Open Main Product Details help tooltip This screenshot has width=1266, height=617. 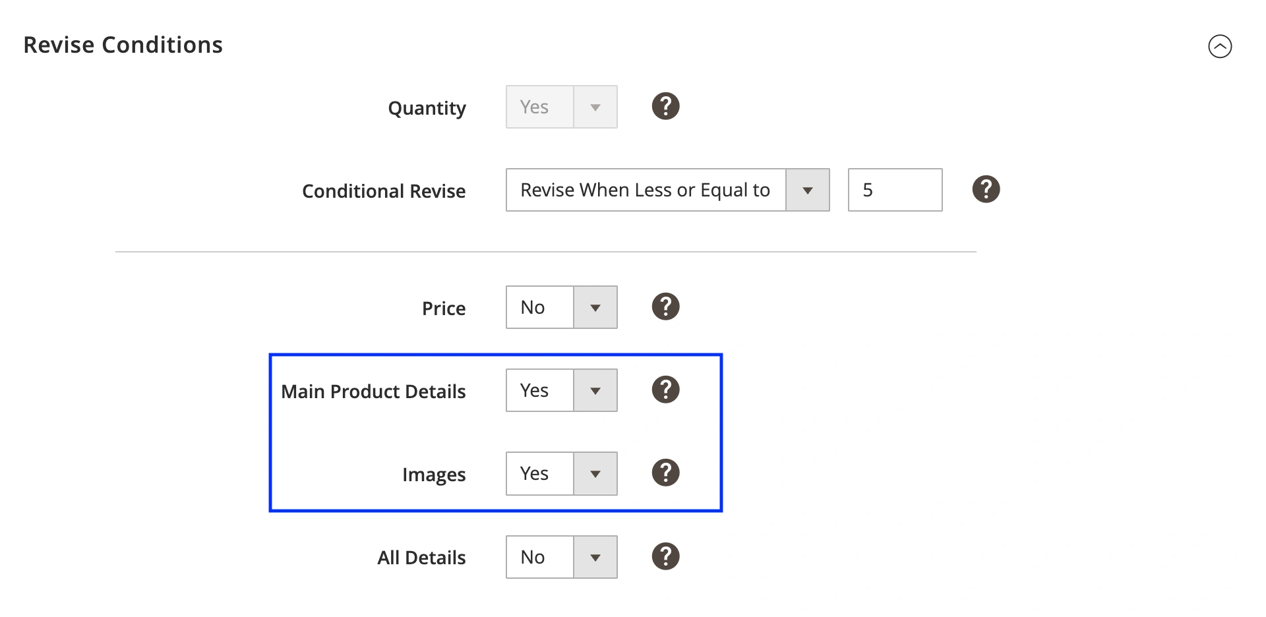(665, 390)
